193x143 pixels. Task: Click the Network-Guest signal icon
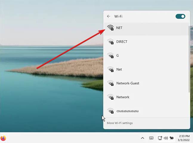click(110, 83)
